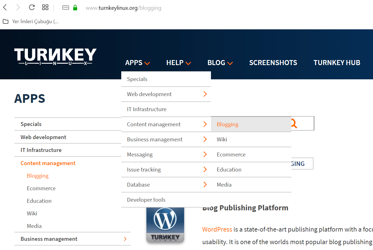This screenshot has height=250, width=373.
Task: Open the bookmarks bar folder icon
Action: [6, 22]
